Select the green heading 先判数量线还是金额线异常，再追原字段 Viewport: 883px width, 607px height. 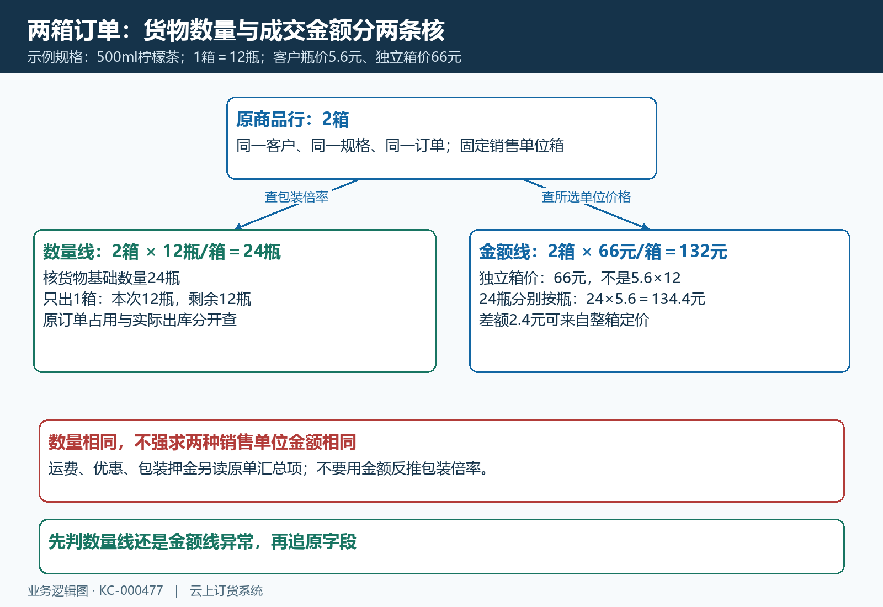point(202,541)
